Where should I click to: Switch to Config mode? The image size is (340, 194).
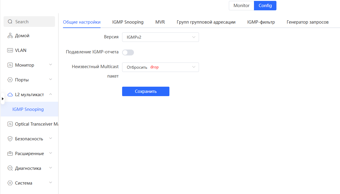[265, 6]
